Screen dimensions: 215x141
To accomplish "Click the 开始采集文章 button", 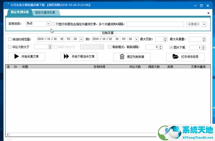I will (x=27, y=57).
